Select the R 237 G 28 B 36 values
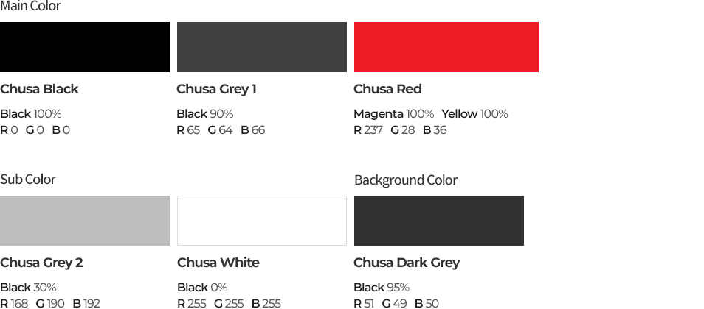 tap(400, 130)
